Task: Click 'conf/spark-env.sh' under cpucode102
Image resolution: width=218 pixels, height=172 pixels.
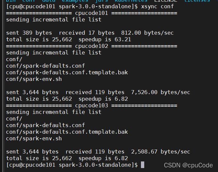Action: [x=34, y=79]
